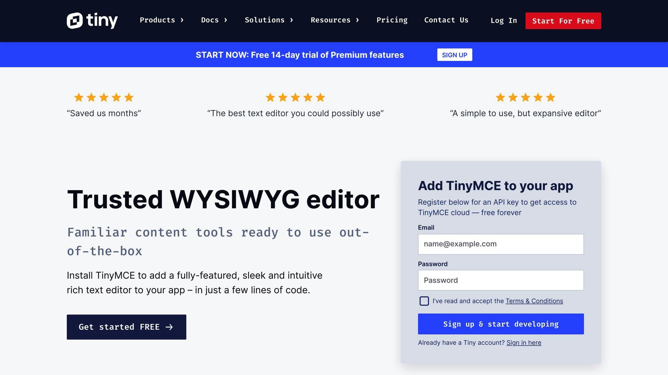
Task: Open the Products menu
Action: coord(161,20)
